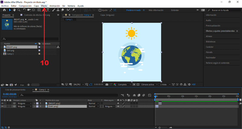242x129 pixels.
Task: Open the Alinear panel
Action: 209,36
